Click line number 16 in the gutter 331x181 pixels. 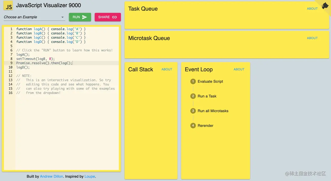point(10,93)
